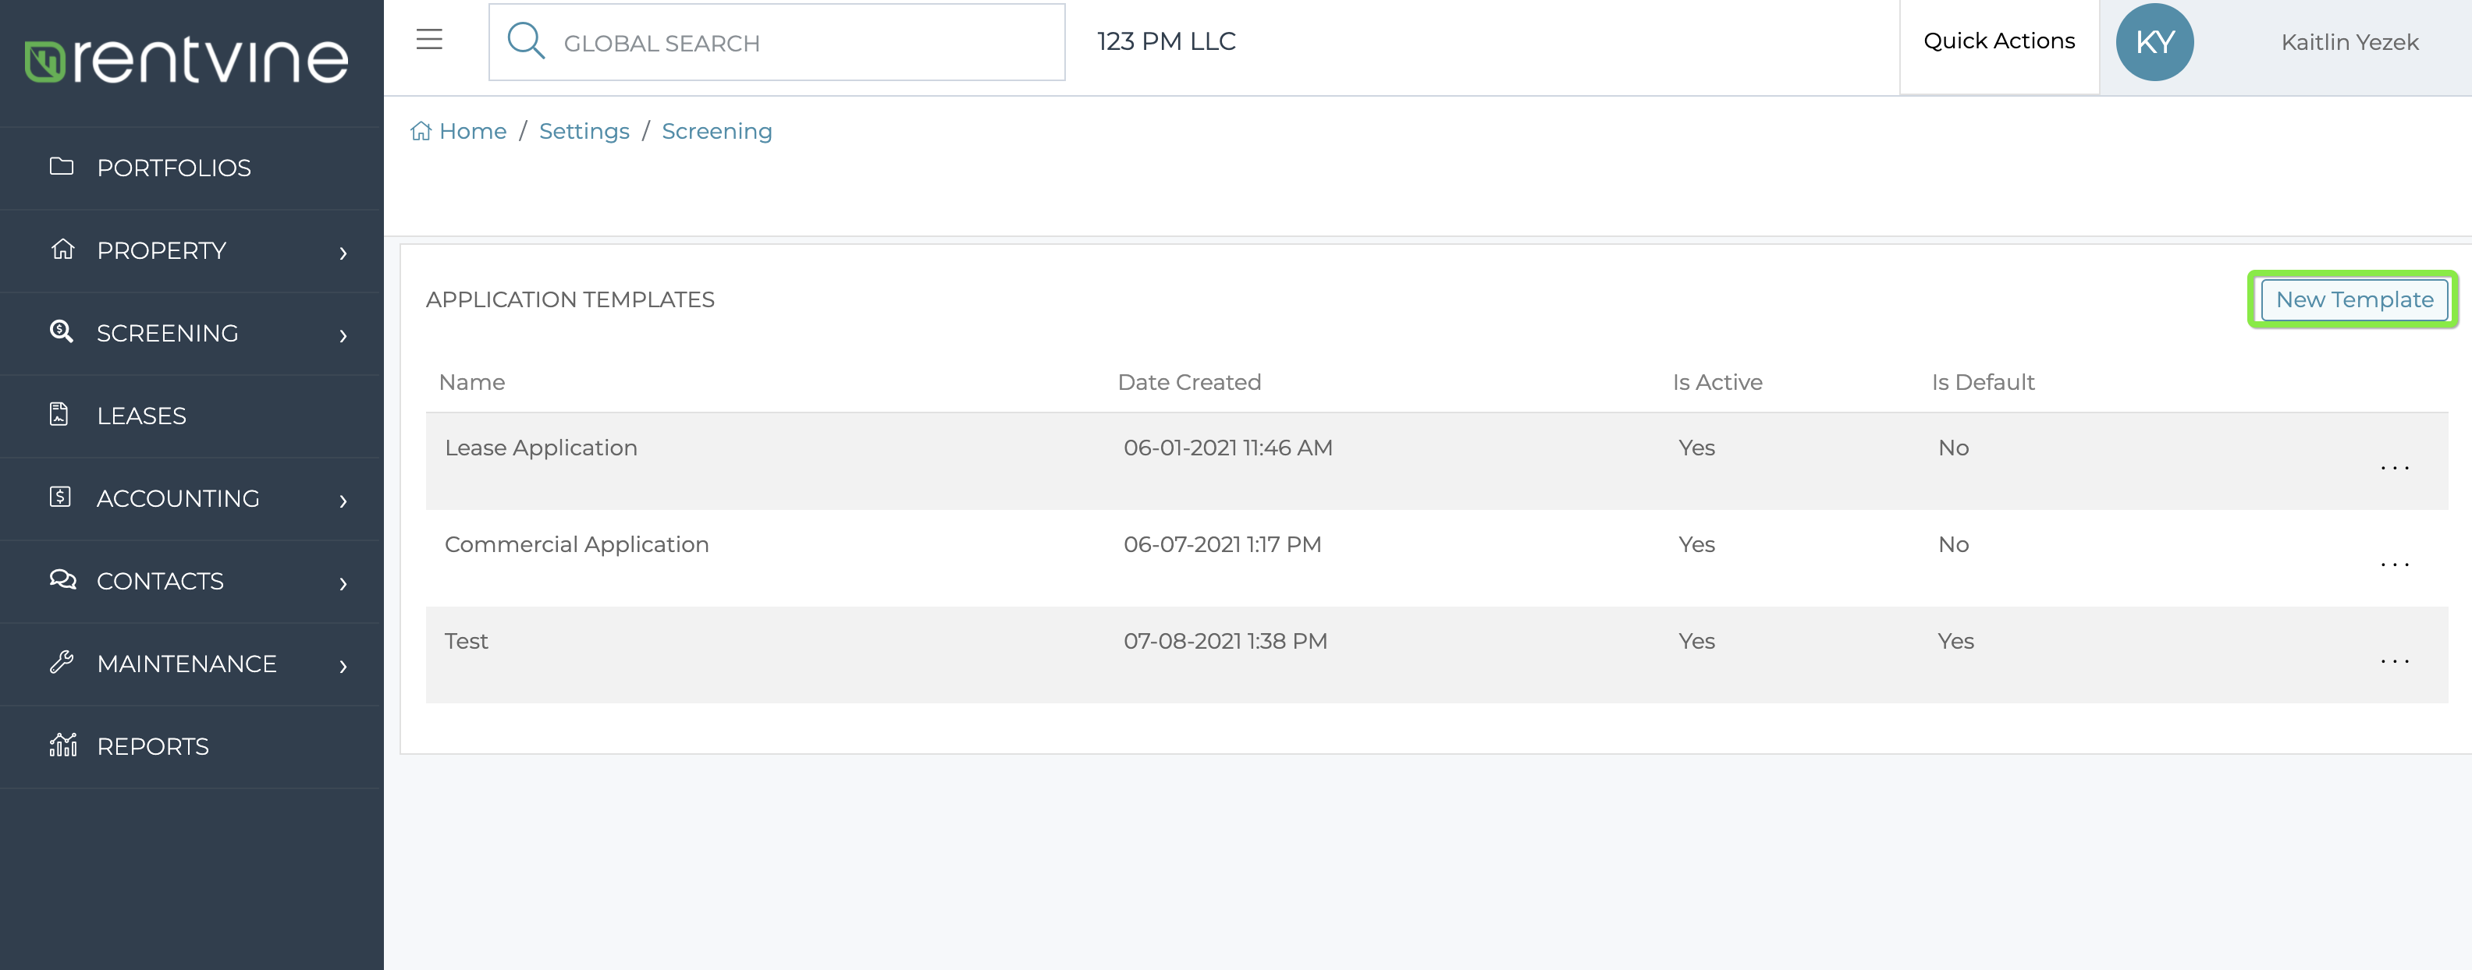Expand the Accounting sidebar menu
The image size is (2472, 970).
coord(192,498)
